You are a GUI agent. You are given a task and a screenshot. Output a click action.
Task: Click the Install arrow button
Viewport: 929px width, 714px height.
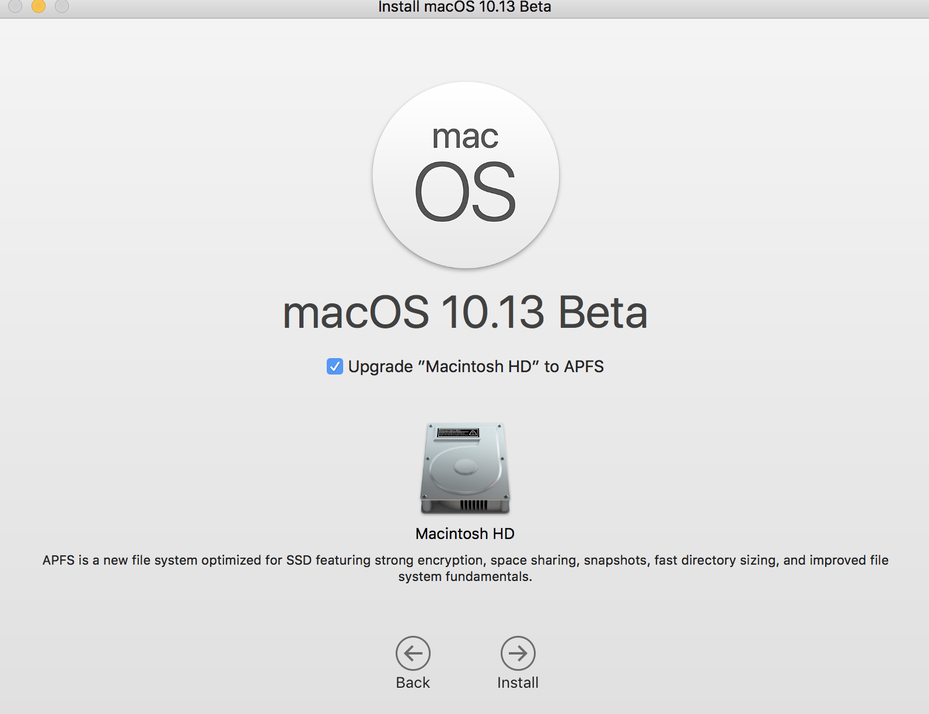(x=518, y=653)
